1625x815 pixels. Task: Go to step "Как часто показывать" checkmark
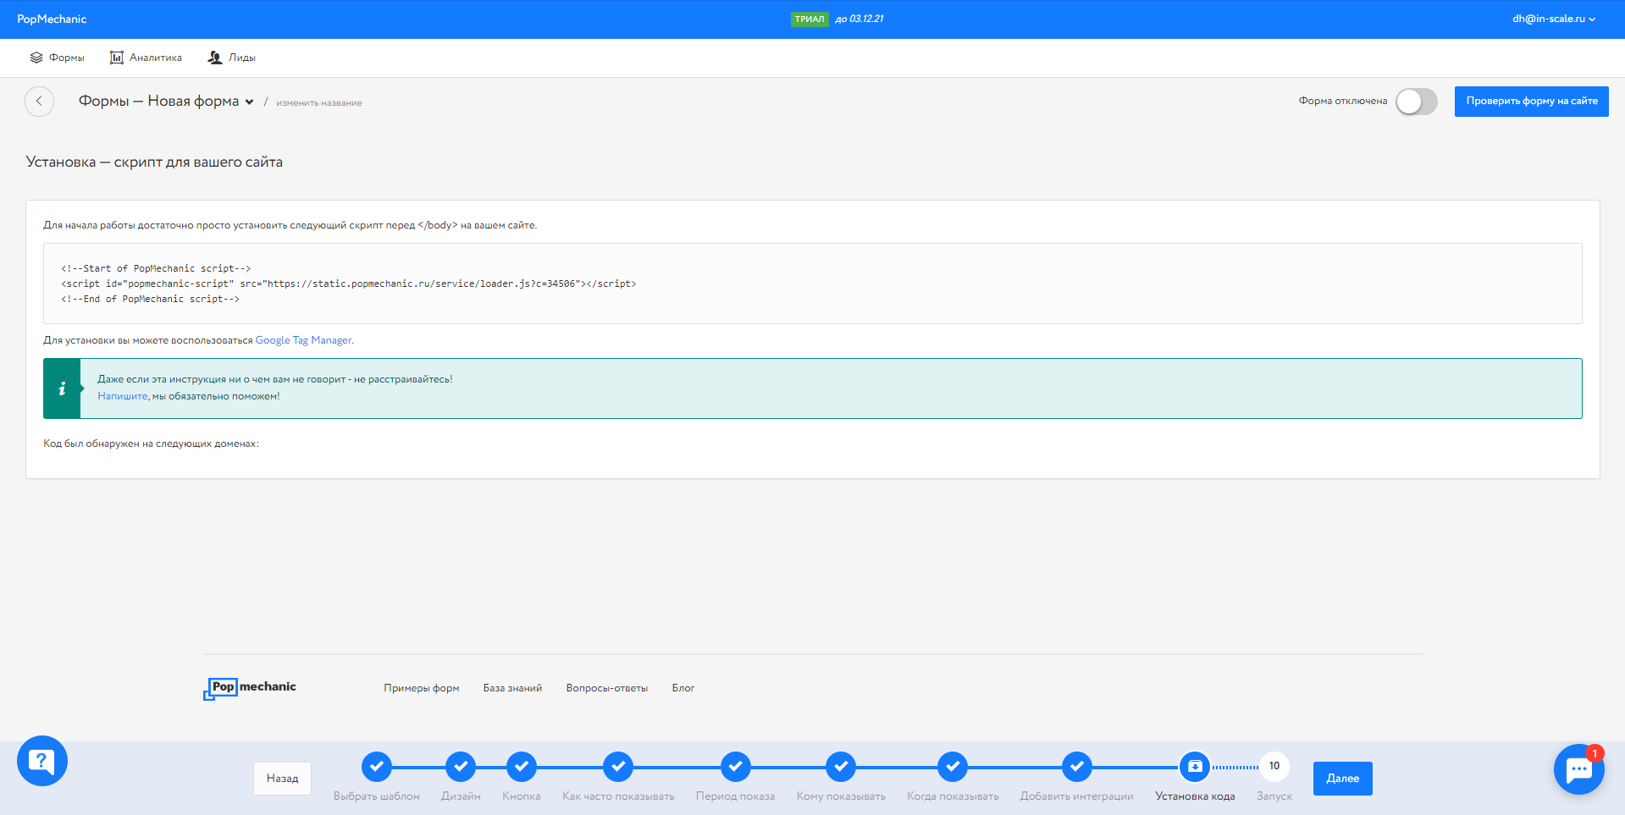point(618,767)
